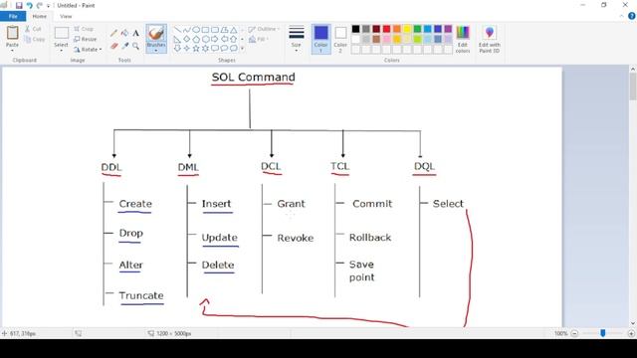Switch to the View ribbon tab
Viewport: 637px width, 358px height.
coord(66,16)
